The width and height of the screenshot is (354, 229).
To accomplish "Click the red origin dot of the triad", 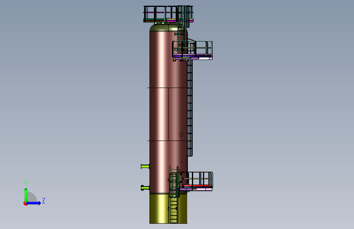I will point(25,203).
